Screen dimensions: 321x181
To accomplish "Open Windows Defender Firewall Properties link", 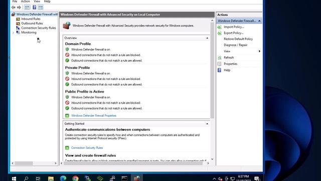I will point(94,116).
